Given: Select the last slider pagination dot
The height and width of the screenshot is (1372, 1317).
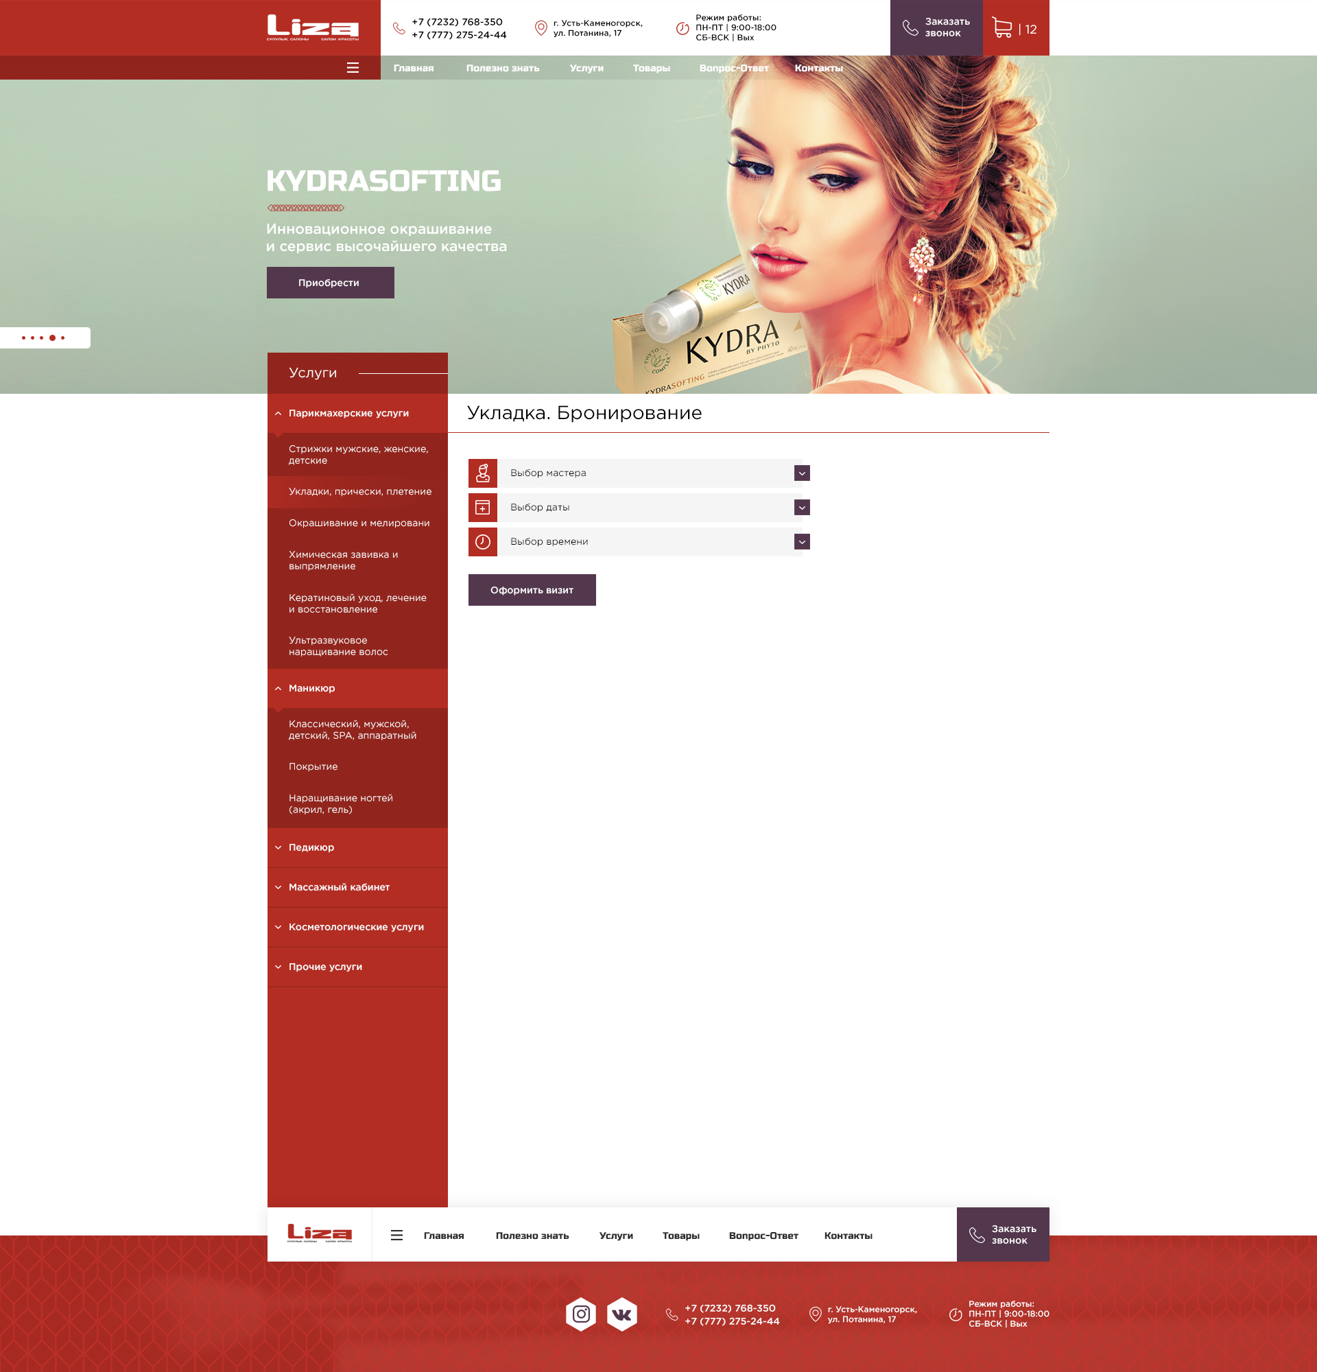Looking at the screenshot, I should 63,338.
